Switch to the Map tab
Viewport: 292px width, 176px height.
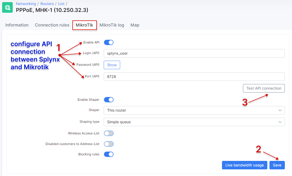(135, 25)
